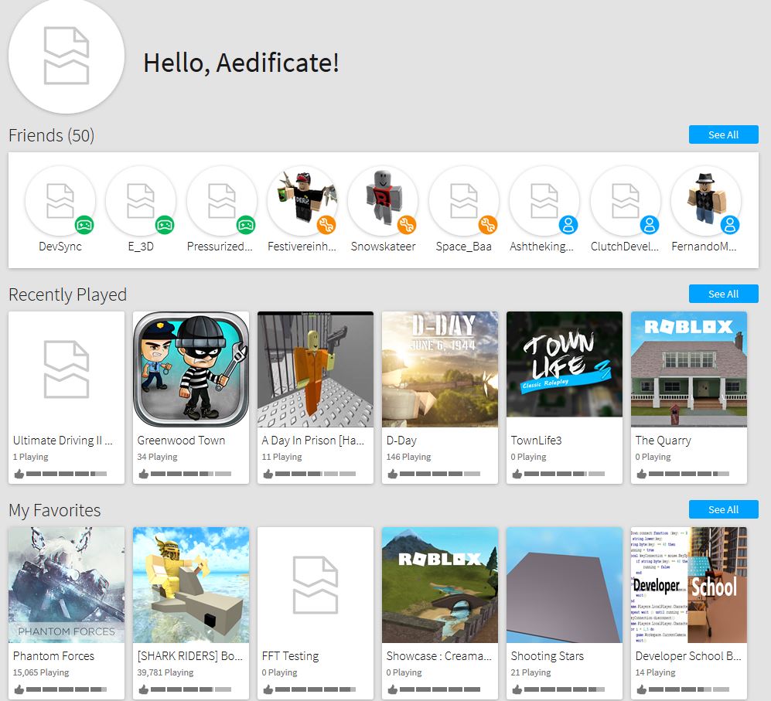Open Greenwood Town cop and robber thumbnail
This screenshot has width=771, height=701.
pos(191,369)
